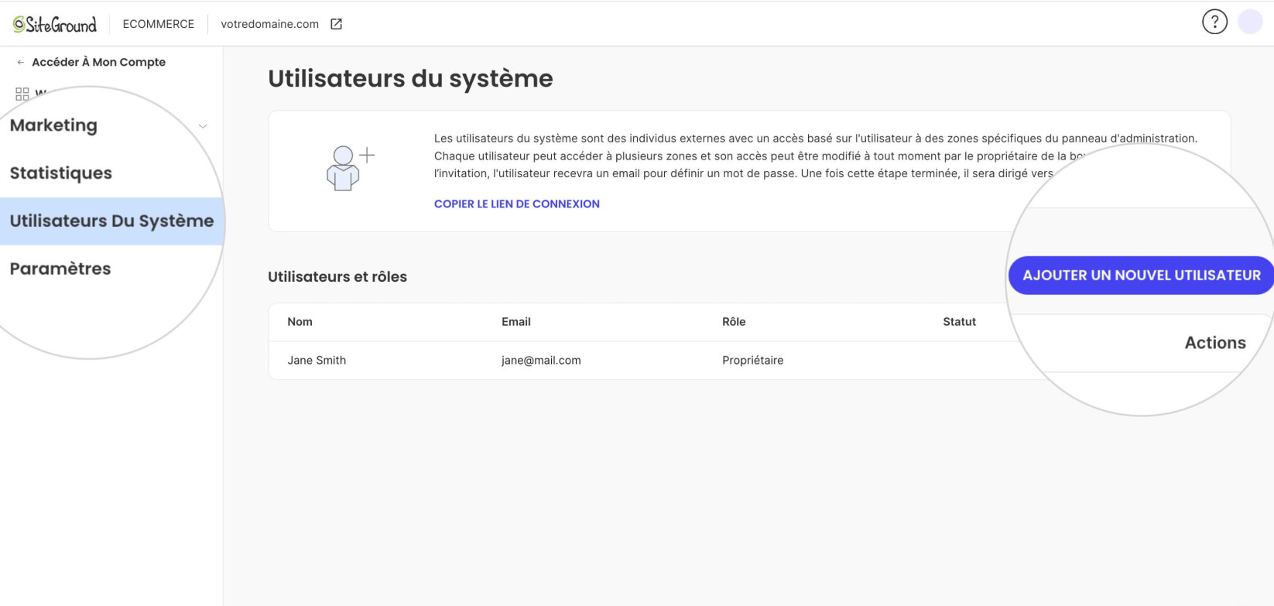Click the Propriétaire role cell
This screenshot has width=1274, height=606.
tap(752, 361)
